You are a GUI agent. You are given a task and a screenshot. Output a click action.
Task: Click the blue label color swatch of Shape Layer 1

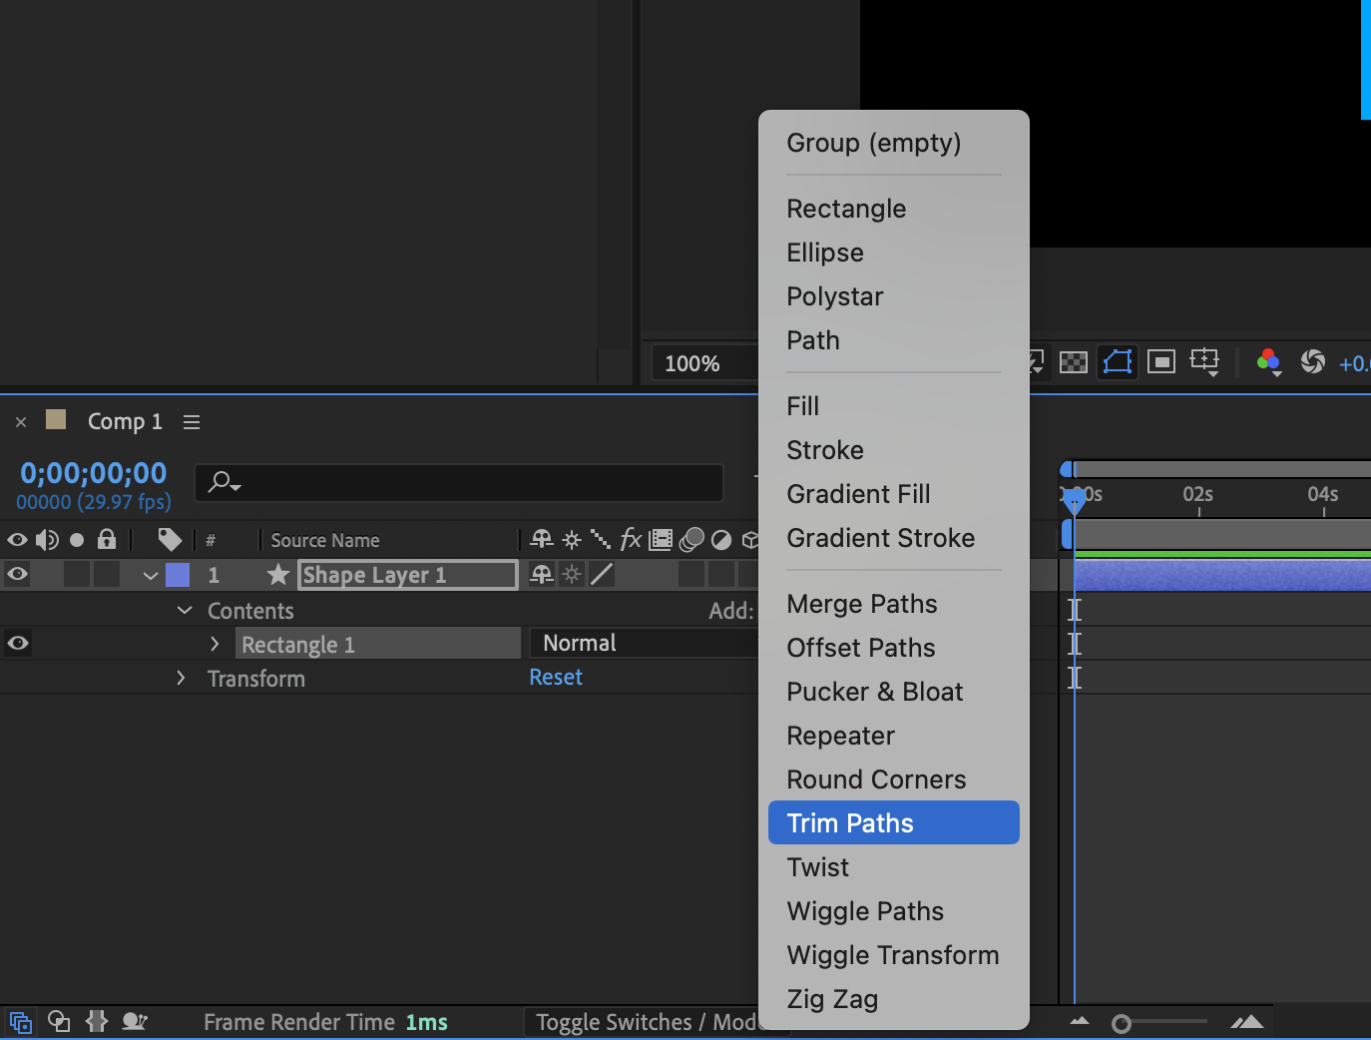tap(178, 574)
